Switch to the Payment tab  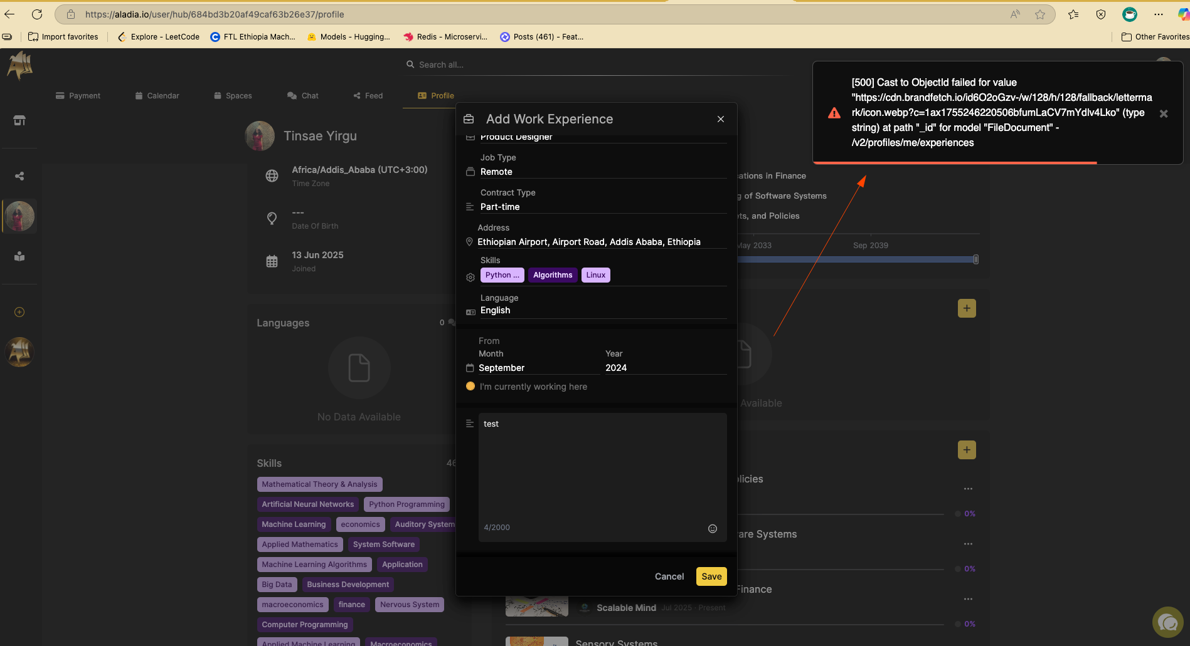tap(78, 95)
